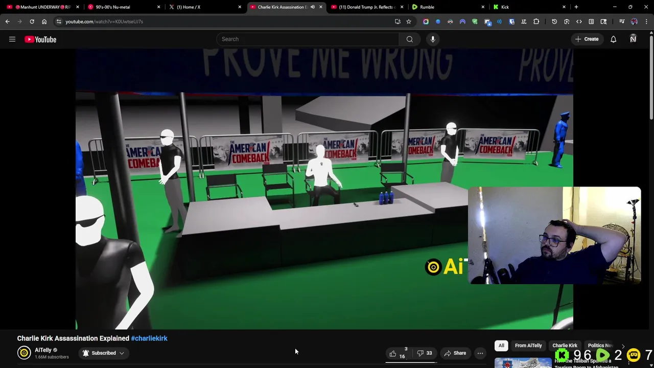Switch to the Home / X tab

pyautogui.click(x=204, y=7)
